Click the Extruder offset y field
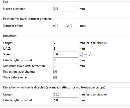The width and height of the screenshot is (130, 108). [x=74, y=26]
